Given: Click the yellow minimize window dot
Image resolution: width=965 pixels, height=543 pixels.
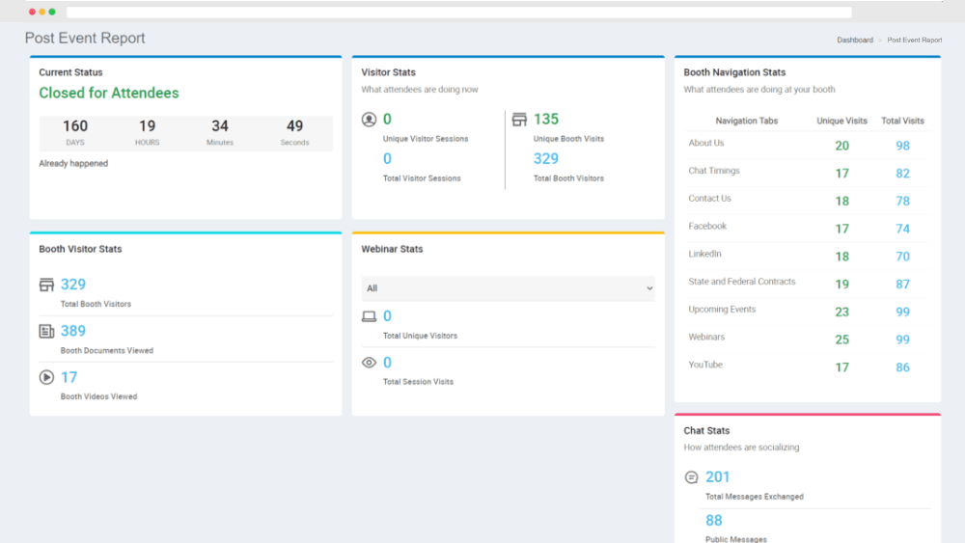Looking at the screenshot, I should coord(41,12).
